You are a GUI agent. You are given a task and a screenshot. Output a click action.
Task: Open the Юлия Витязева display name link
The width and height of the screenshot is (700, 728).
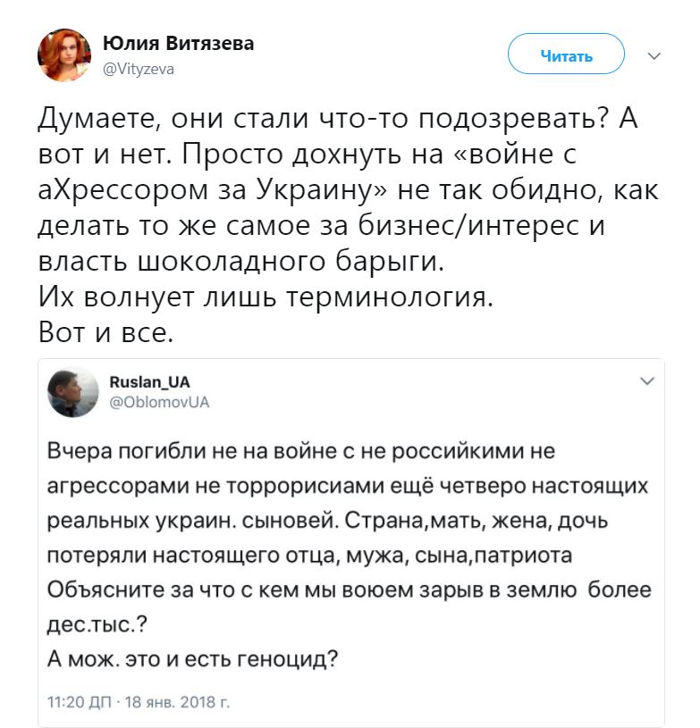pos(178,44)
